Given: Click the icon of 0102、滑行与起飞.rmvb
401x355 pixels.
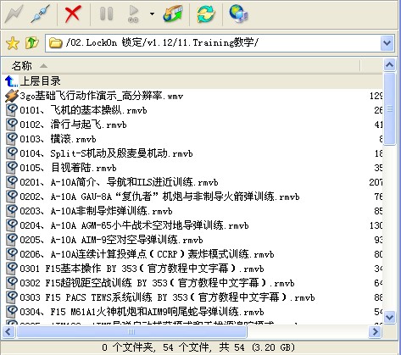Looking at the screenshot, I should tap(12, 125).
